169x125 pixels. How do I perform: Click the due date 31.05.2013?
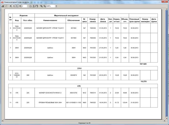coord(134,103)
